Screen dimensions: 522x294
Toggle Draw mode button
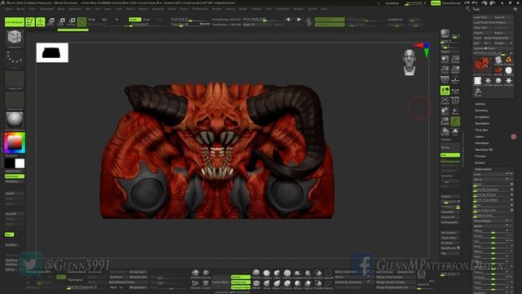[40, 22]
